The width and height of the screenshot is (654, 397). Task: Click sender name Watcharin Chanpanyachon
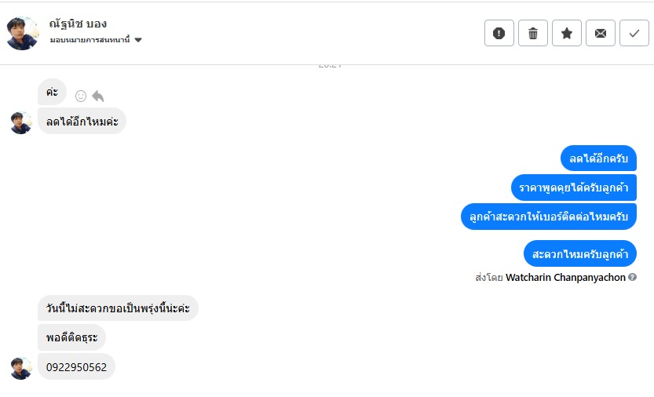coord(565,277)
